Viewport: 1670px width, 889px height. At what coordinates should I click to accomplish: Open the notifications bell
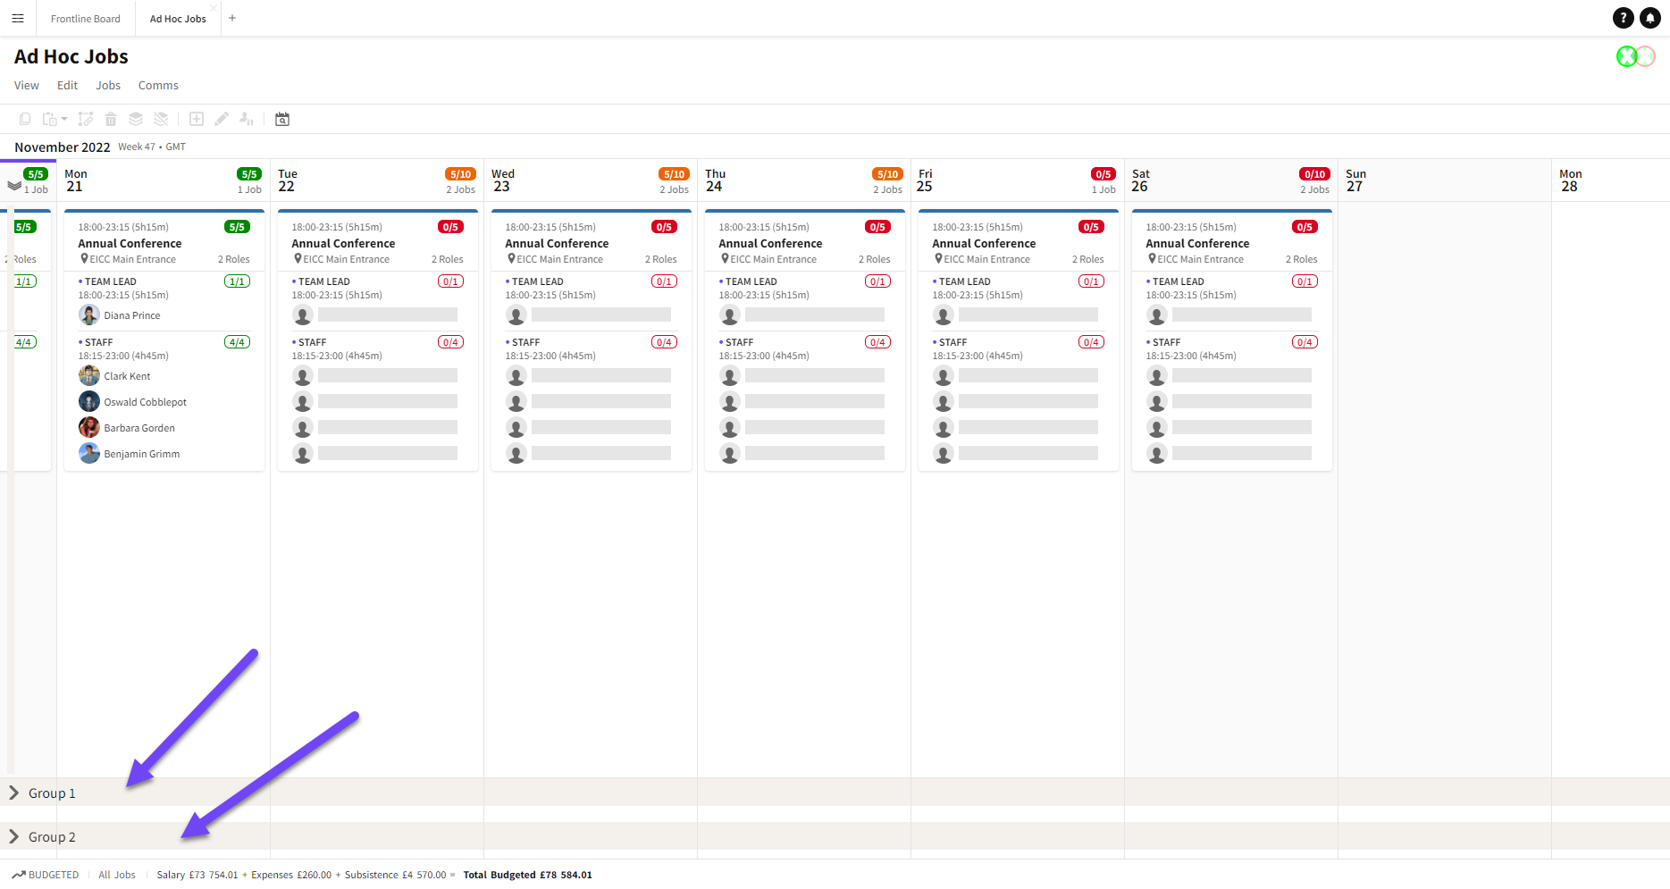[1649, 18]
